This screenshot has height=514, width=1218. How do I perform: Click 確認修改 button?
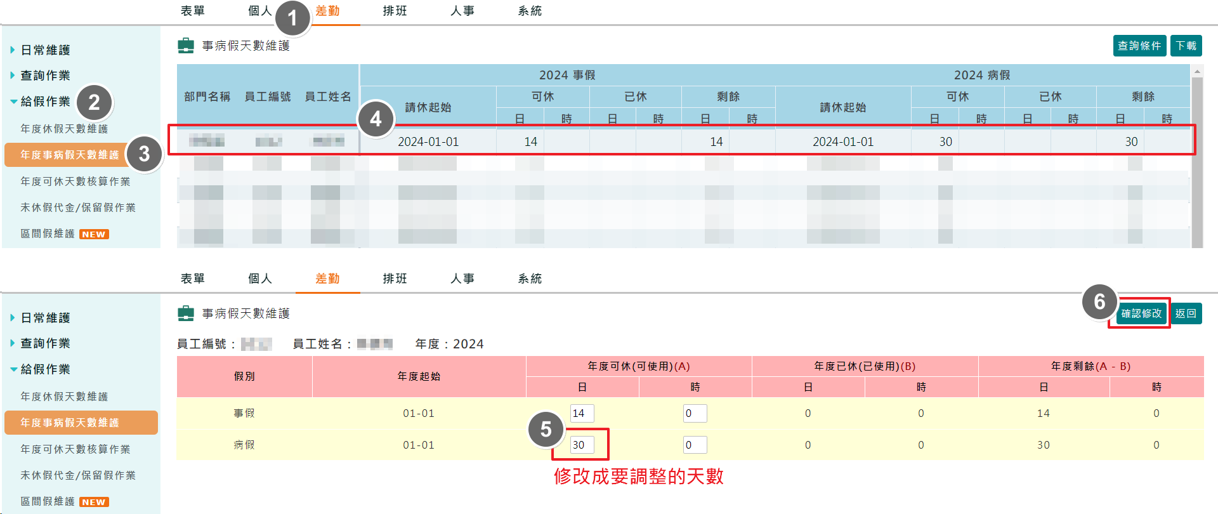pos(1141,313)
